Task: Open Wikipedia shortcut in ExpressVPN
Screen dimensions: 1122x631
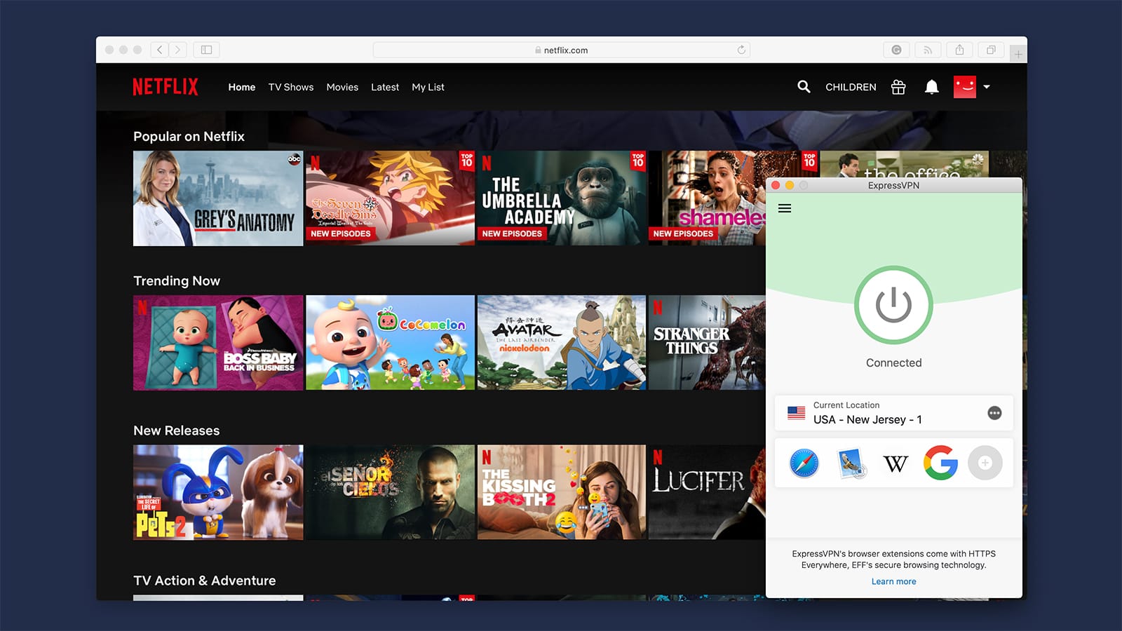Action: click(x=895, y=463)
